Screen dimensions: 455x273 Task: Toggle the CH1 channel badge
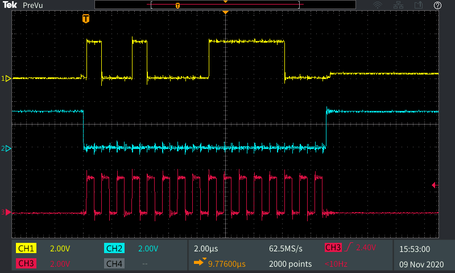(27, 249)
